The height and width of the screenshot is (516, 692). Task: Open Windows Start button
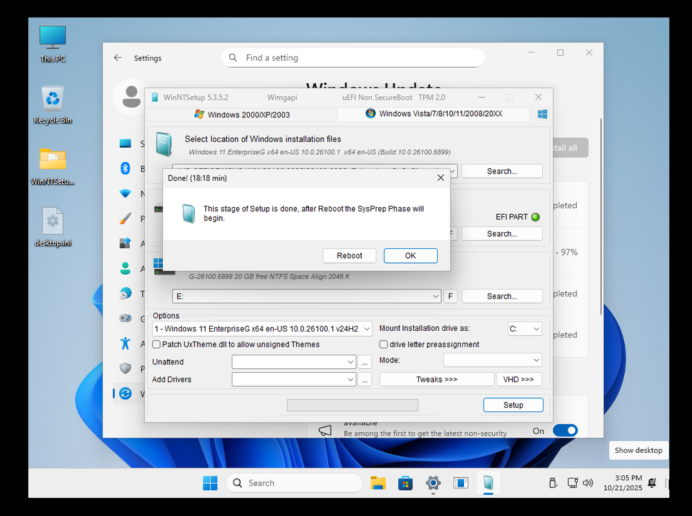pyautogui.click(x=210, y=483)
